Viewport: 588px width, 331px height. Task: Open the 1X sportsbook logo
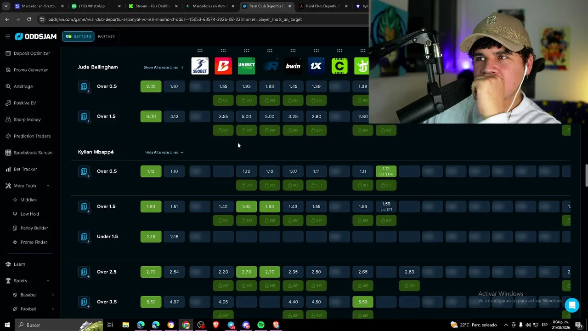(x=316, y=66)
